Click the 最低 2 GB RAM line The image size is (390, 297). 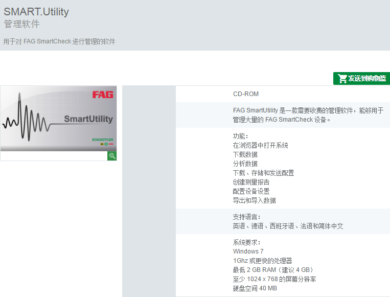[273, 270]
